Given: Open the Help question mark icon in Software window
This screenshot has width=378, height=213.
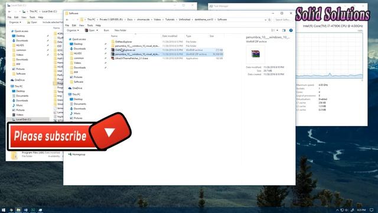Looking at the screenshot, I should pyautogui.click(x=291, y=30).
